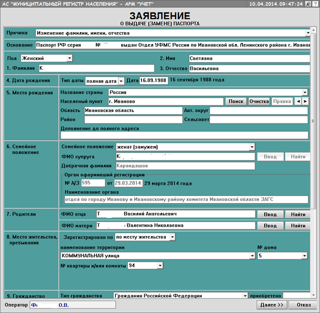Expand the Тип гражданства dropdown
This screenshot has width=320, height=313.
coord(245,295)
